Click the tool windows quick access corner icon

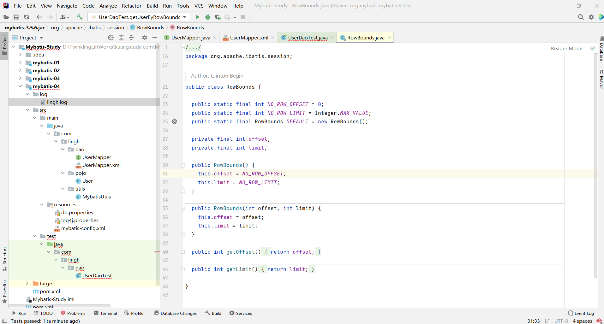point(5,321)
